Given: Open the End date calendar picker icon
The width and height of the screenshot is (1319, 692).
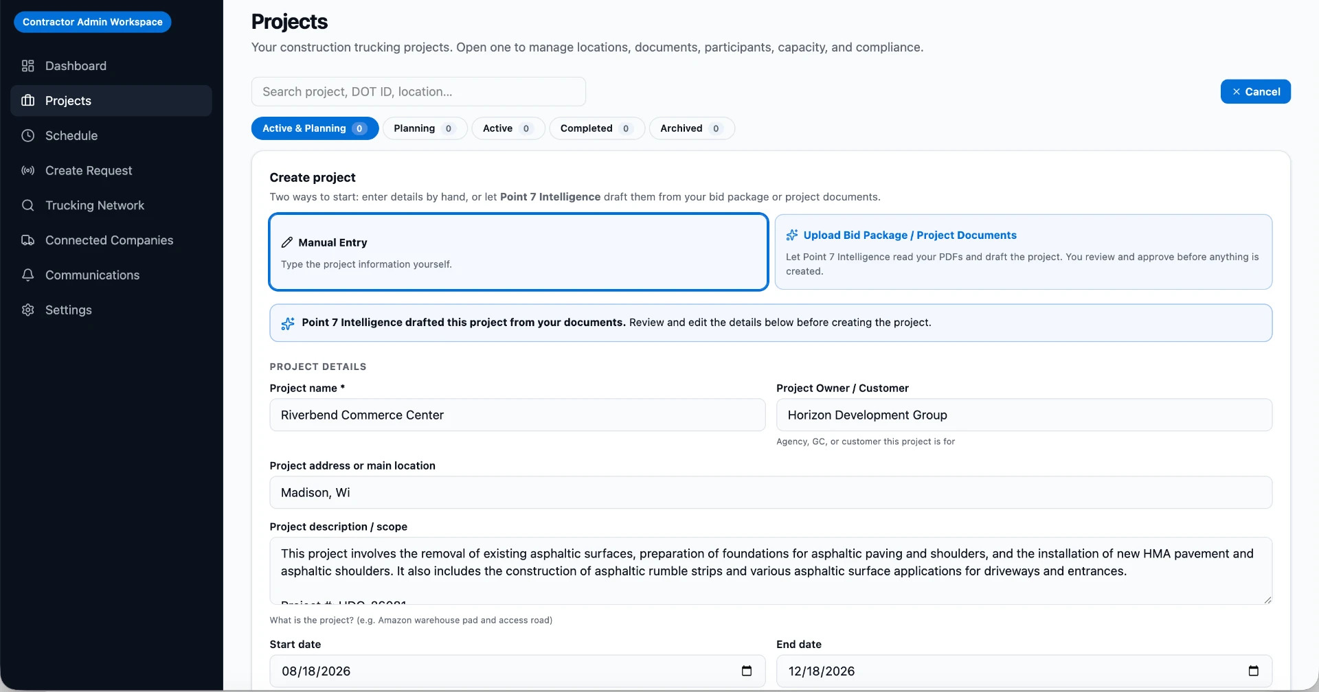Looking at the screenshot, I should tap(1253, 671).
